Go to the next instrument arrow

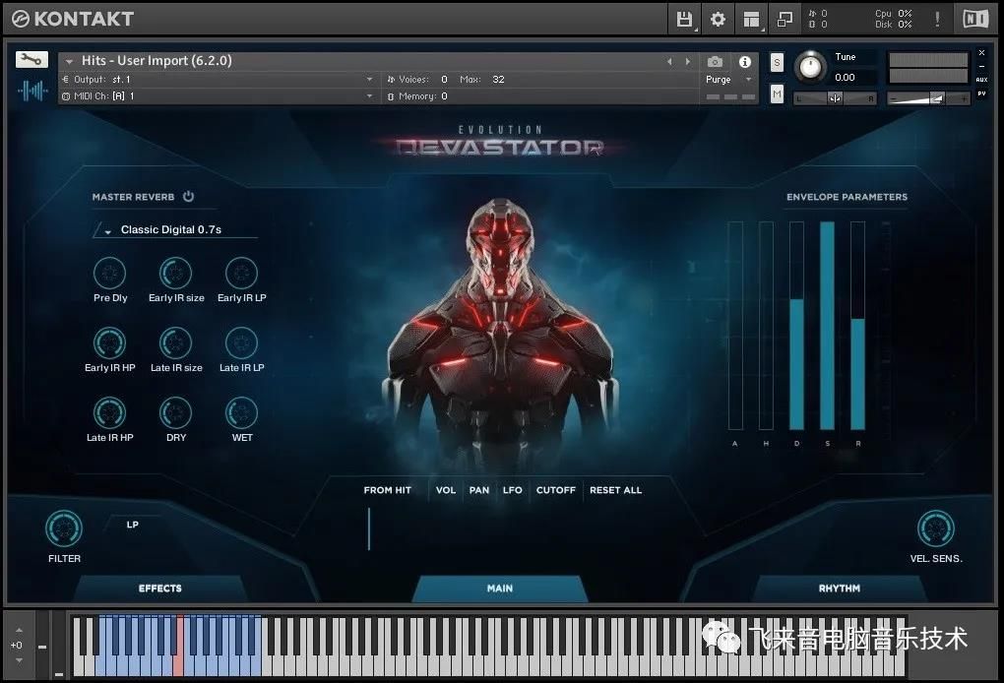[688, 61]
